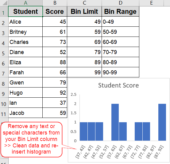Image resolution: width=170 pixels, height=164 pixels.
Task: Click the chart's vertical axis value 2.5
Action: coord(74,95)
